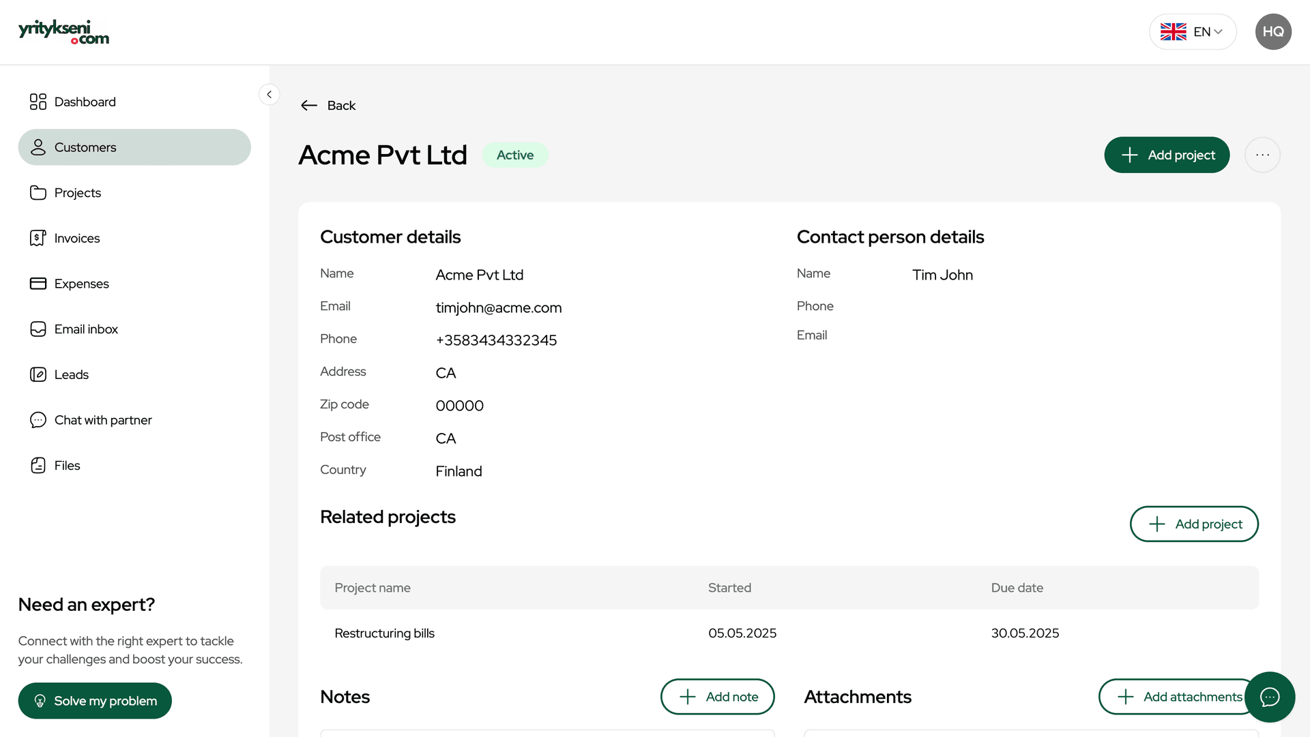This screenshot has width=1310, height=737.
Task: Select Customers in sidebar menu
Action: pyautogui.click(x=134, y=147)
